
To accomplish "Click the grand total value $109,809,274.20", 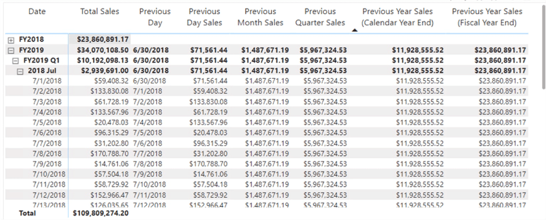I will point(101,213).
